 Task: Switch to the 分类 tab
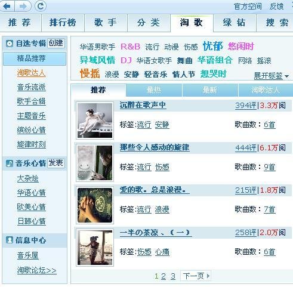point(149,23)
